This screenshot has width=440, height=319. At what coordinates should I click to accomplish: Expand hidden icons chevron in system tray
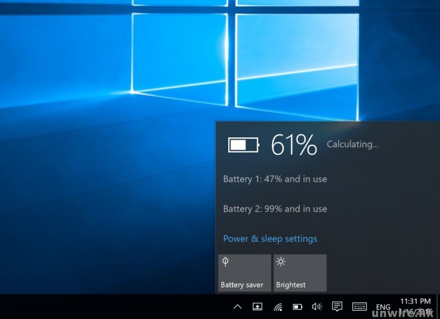(238, 307)
